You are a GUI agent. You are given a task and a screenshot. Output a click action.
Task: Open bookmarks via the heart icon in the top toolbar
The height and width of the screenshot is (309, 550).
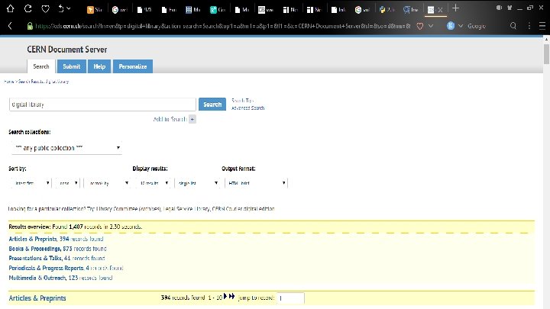click(x=45, y=8)
